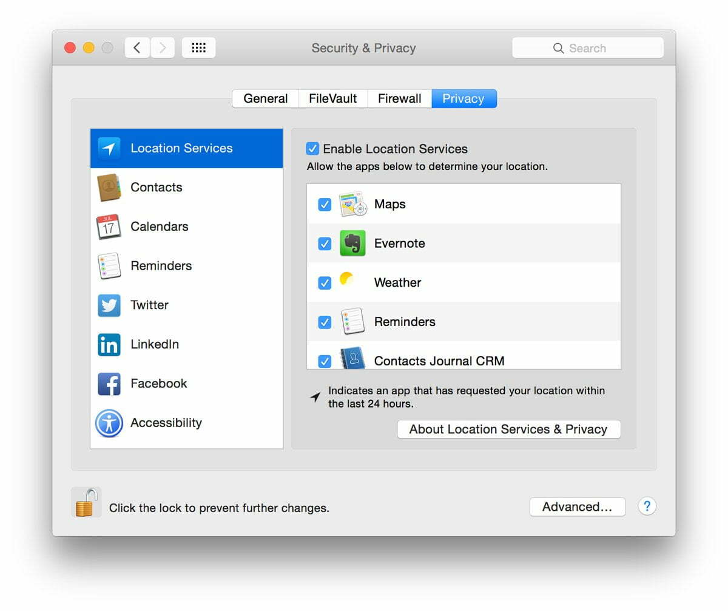
Task: Open Accessibility via its blue figure icon
Action: click(x=109, y=423)
